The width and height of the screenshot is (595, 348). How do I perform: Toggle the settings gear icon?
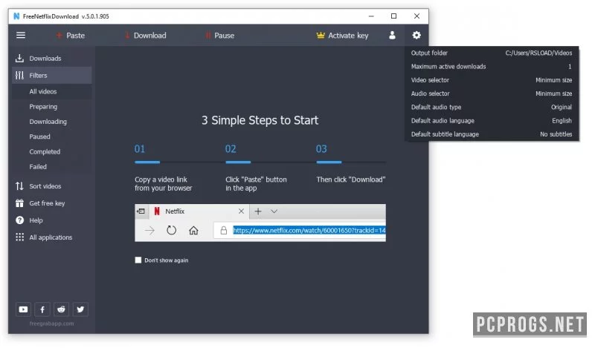pyautogui.click(x=416, y=35)
